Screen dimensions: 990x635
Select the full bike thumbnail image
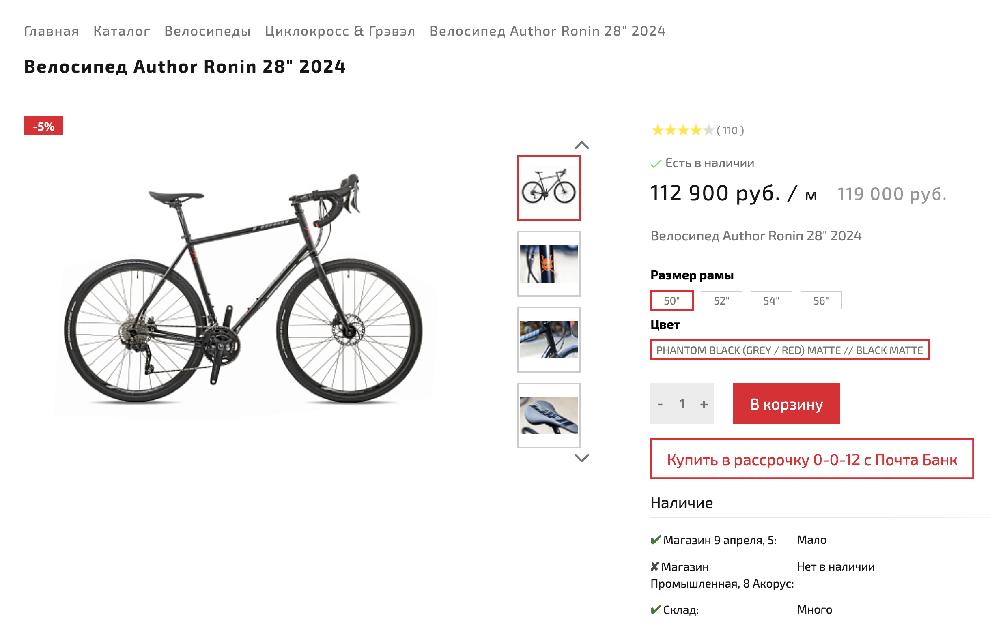(x=549, y=188)
